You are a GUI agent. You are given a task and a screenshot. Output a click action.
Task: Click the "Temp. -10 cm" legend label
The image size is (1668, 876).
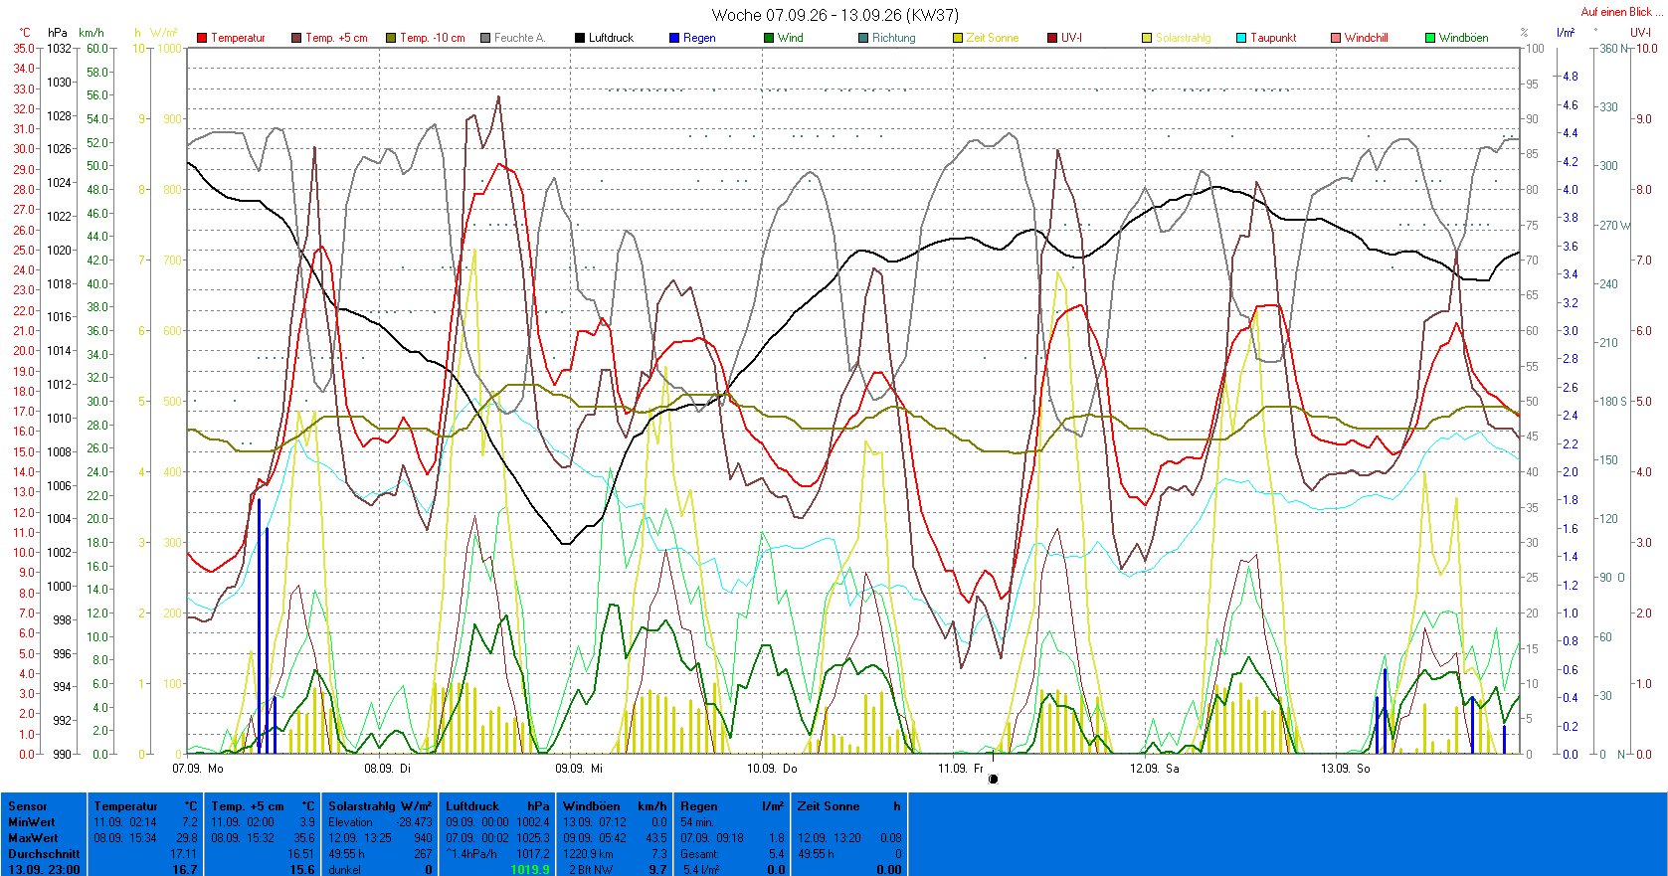[x=433, y=38]
